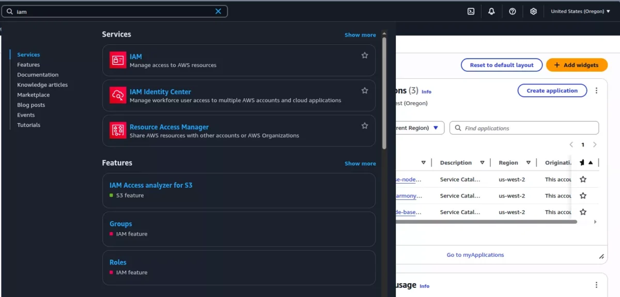Star the IAM Identity Center service
This screenshot has width=620, height=297.
tap(364, 91)
